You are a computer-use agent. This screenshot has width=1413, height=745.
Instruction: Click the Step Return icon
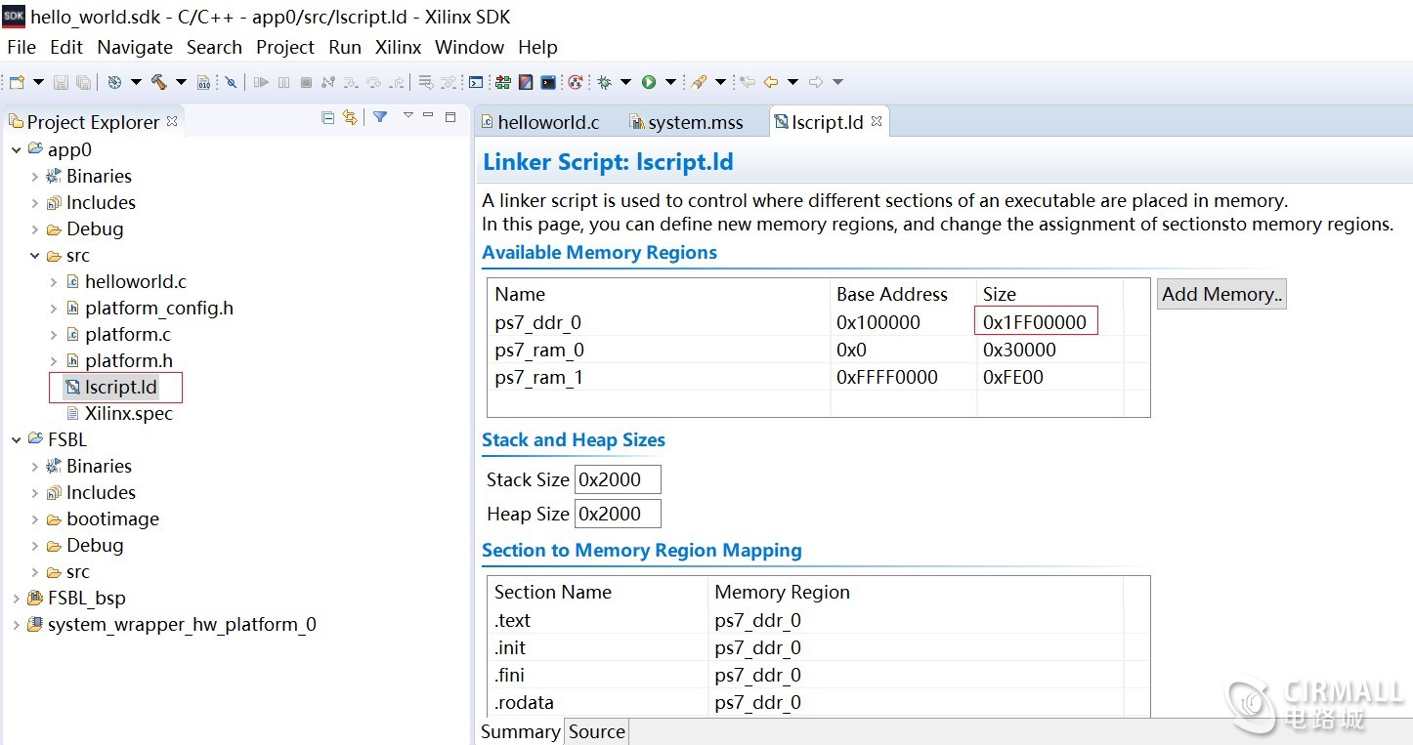397,82
